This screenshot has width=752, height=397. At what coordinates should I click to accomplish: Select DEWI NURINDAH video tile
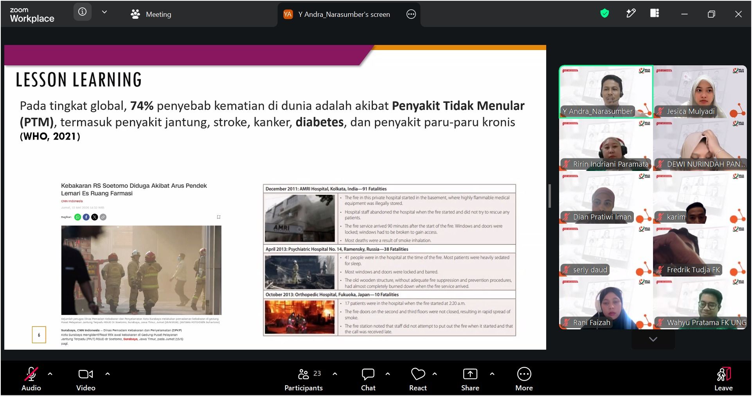point(700,144)
